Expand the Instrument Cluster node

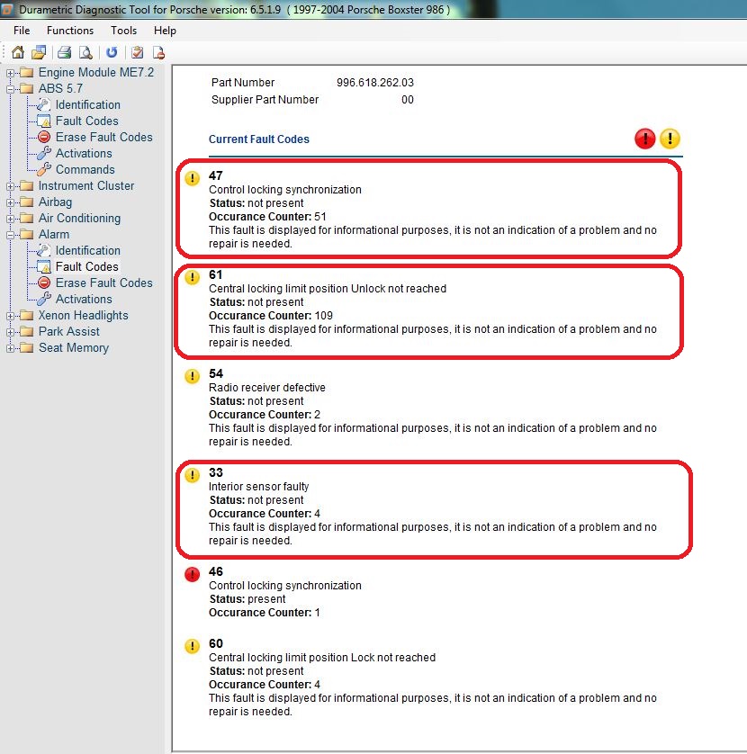click(x=10, y=186)
